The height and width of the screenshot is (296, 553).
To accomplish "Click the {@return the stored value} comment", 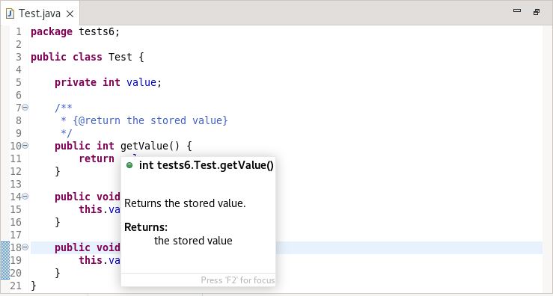I will [x=150, y=120].
